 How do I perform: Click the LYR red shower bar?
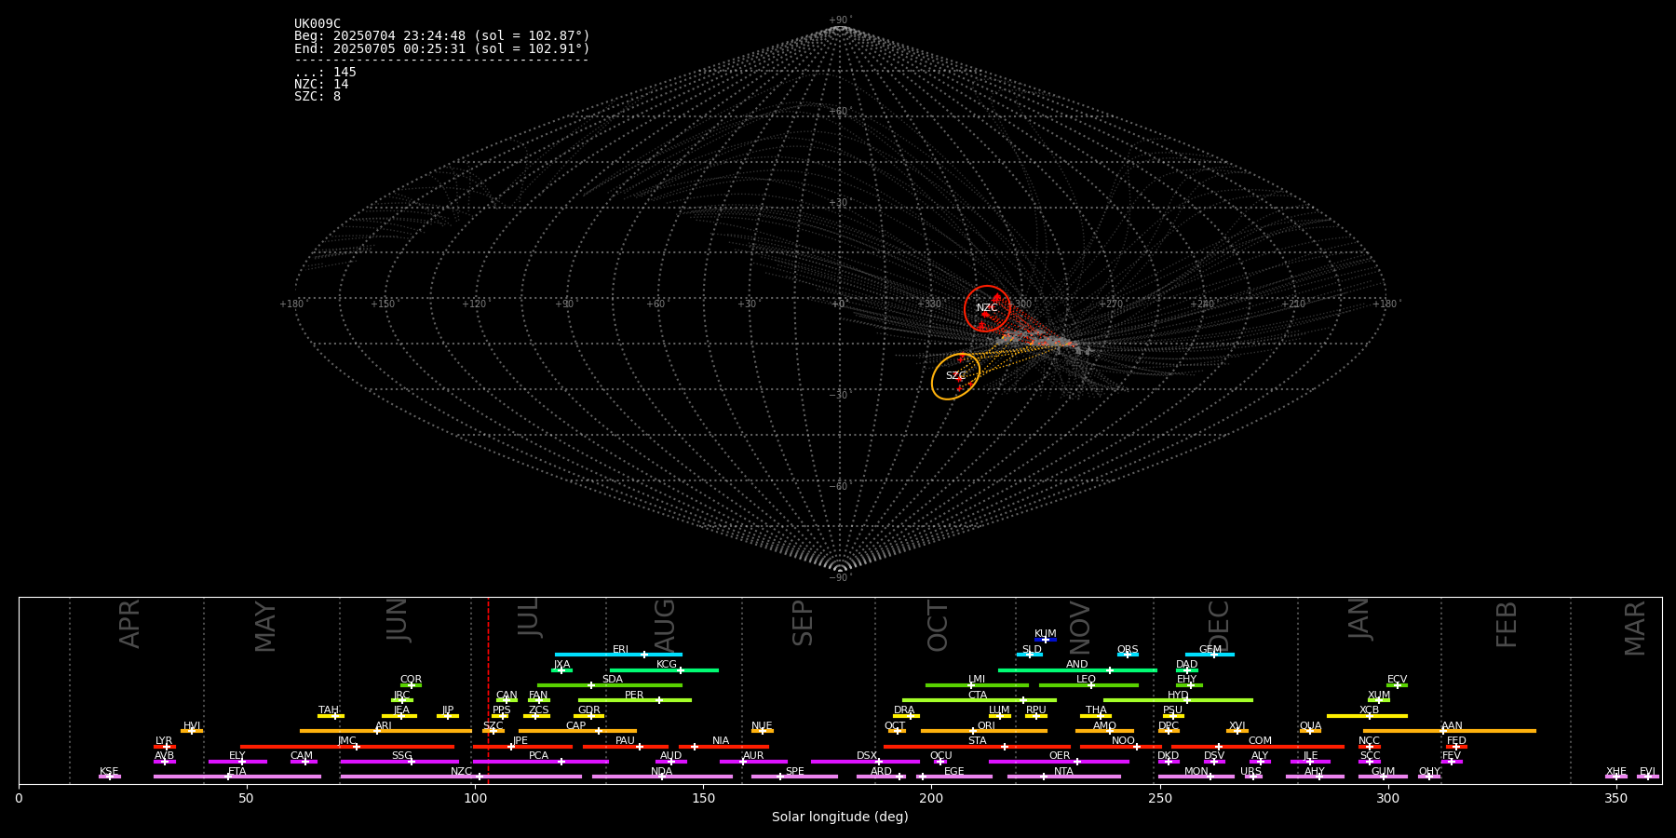[x=165, y=747]
